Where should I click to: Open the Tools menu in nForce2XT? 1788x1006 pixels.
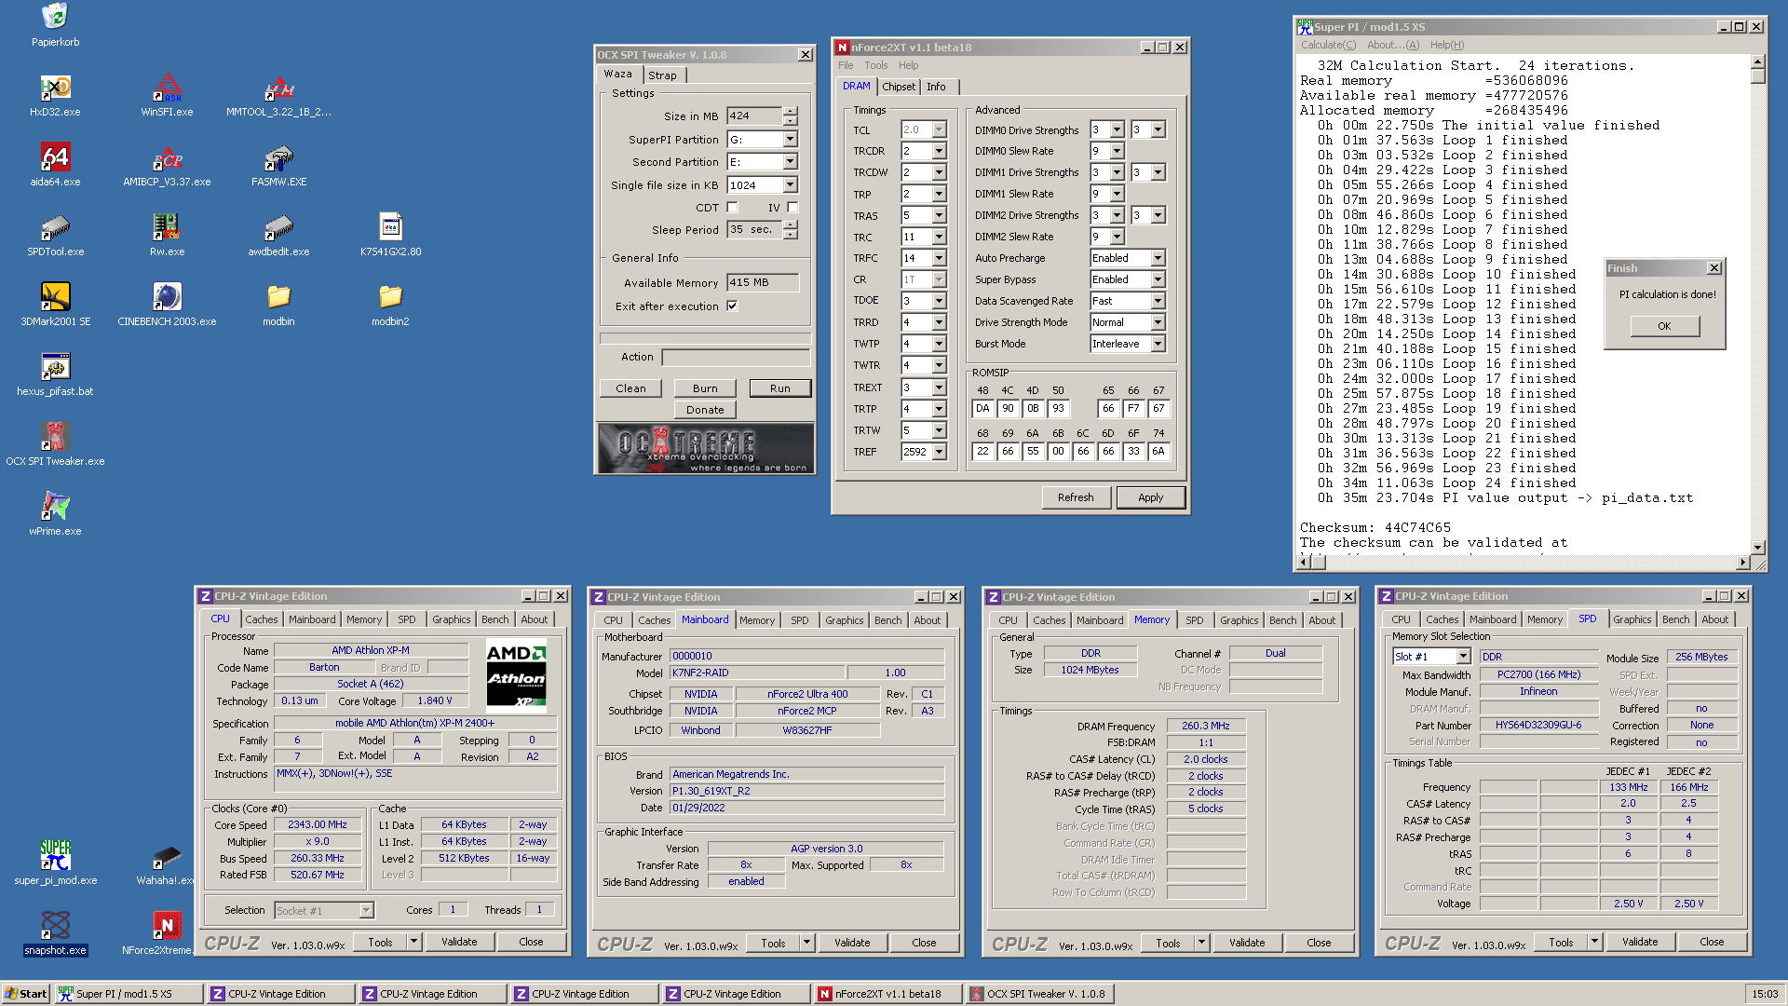click(875, 65)
